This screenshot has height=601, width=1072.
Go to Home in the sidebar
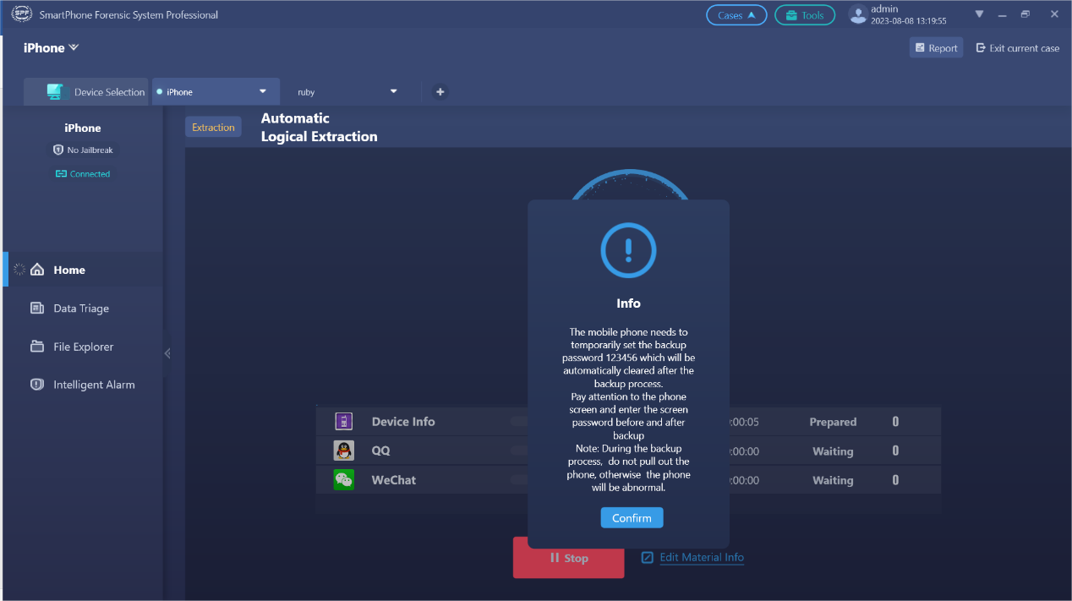point(83,270)
